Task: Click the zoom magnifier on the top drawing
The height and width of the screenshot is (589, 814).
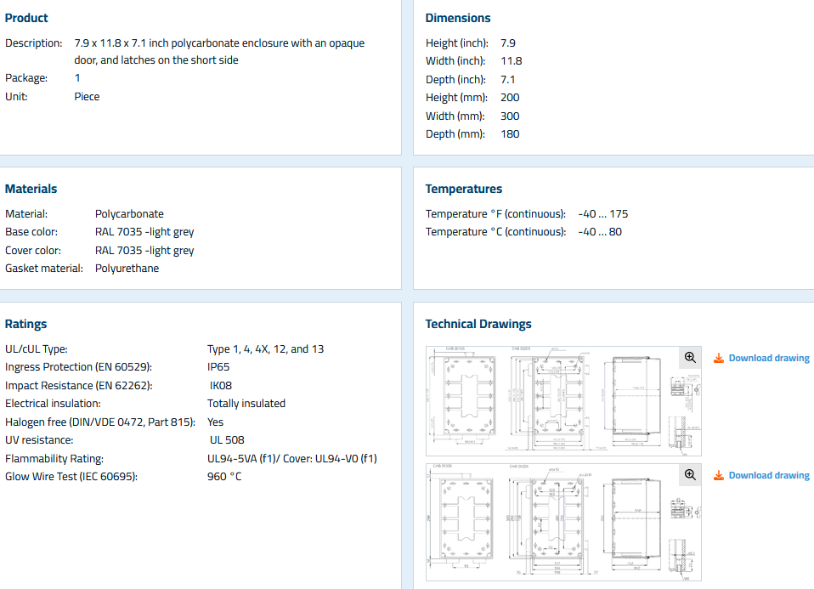Action: [690, 358]
